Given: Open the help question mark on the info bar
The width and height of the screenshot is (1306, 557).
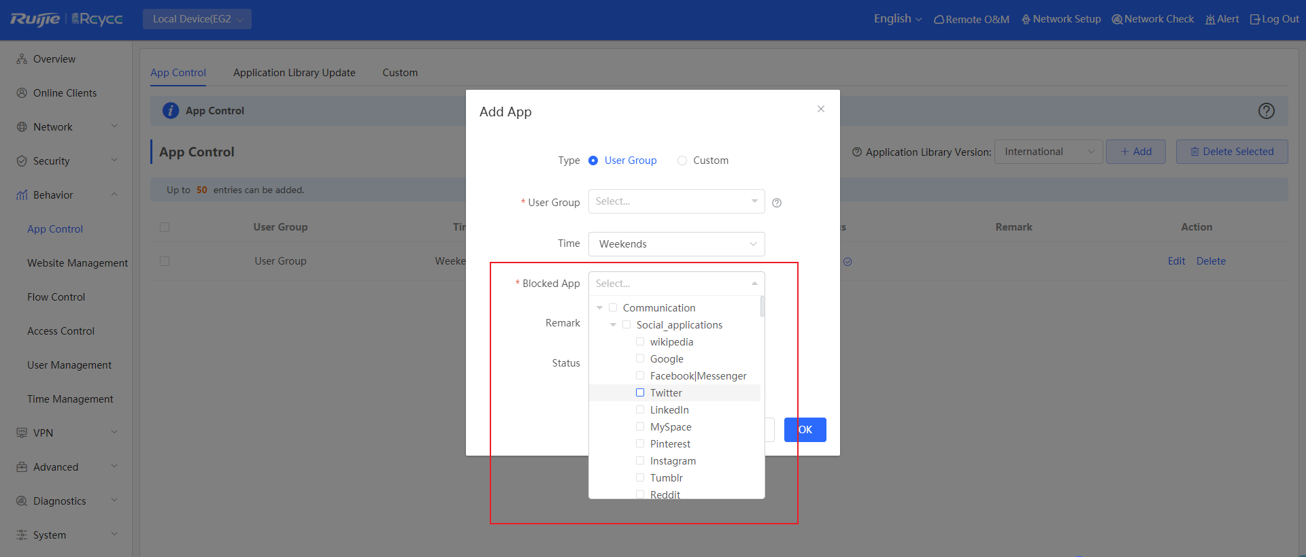Looking at the screenshot, I should [x=1267, y=111].
